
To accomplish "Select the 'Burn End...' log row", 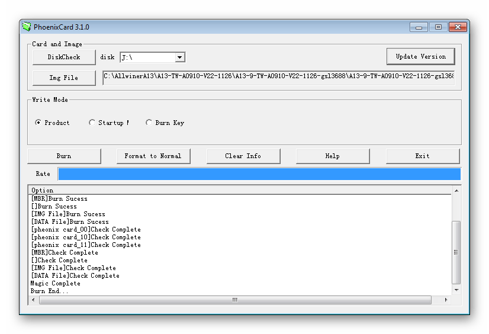I will click(240, 291).
